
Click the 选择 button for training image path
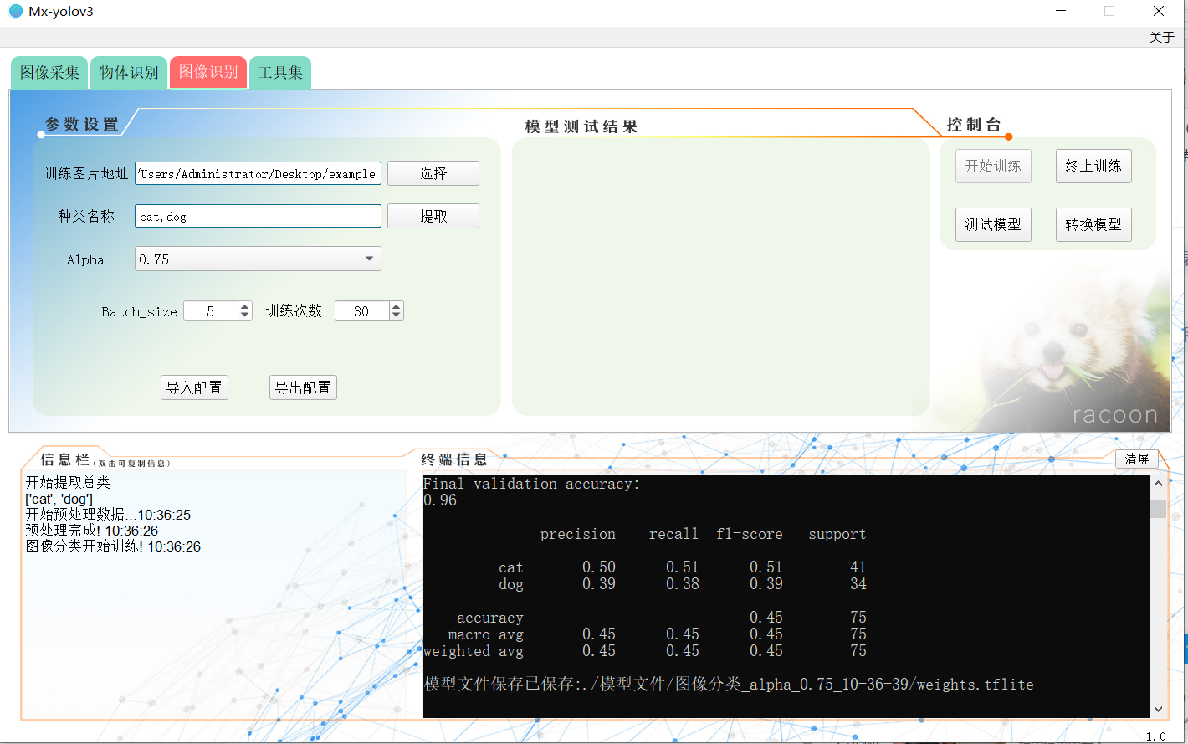tap(433, 173)
